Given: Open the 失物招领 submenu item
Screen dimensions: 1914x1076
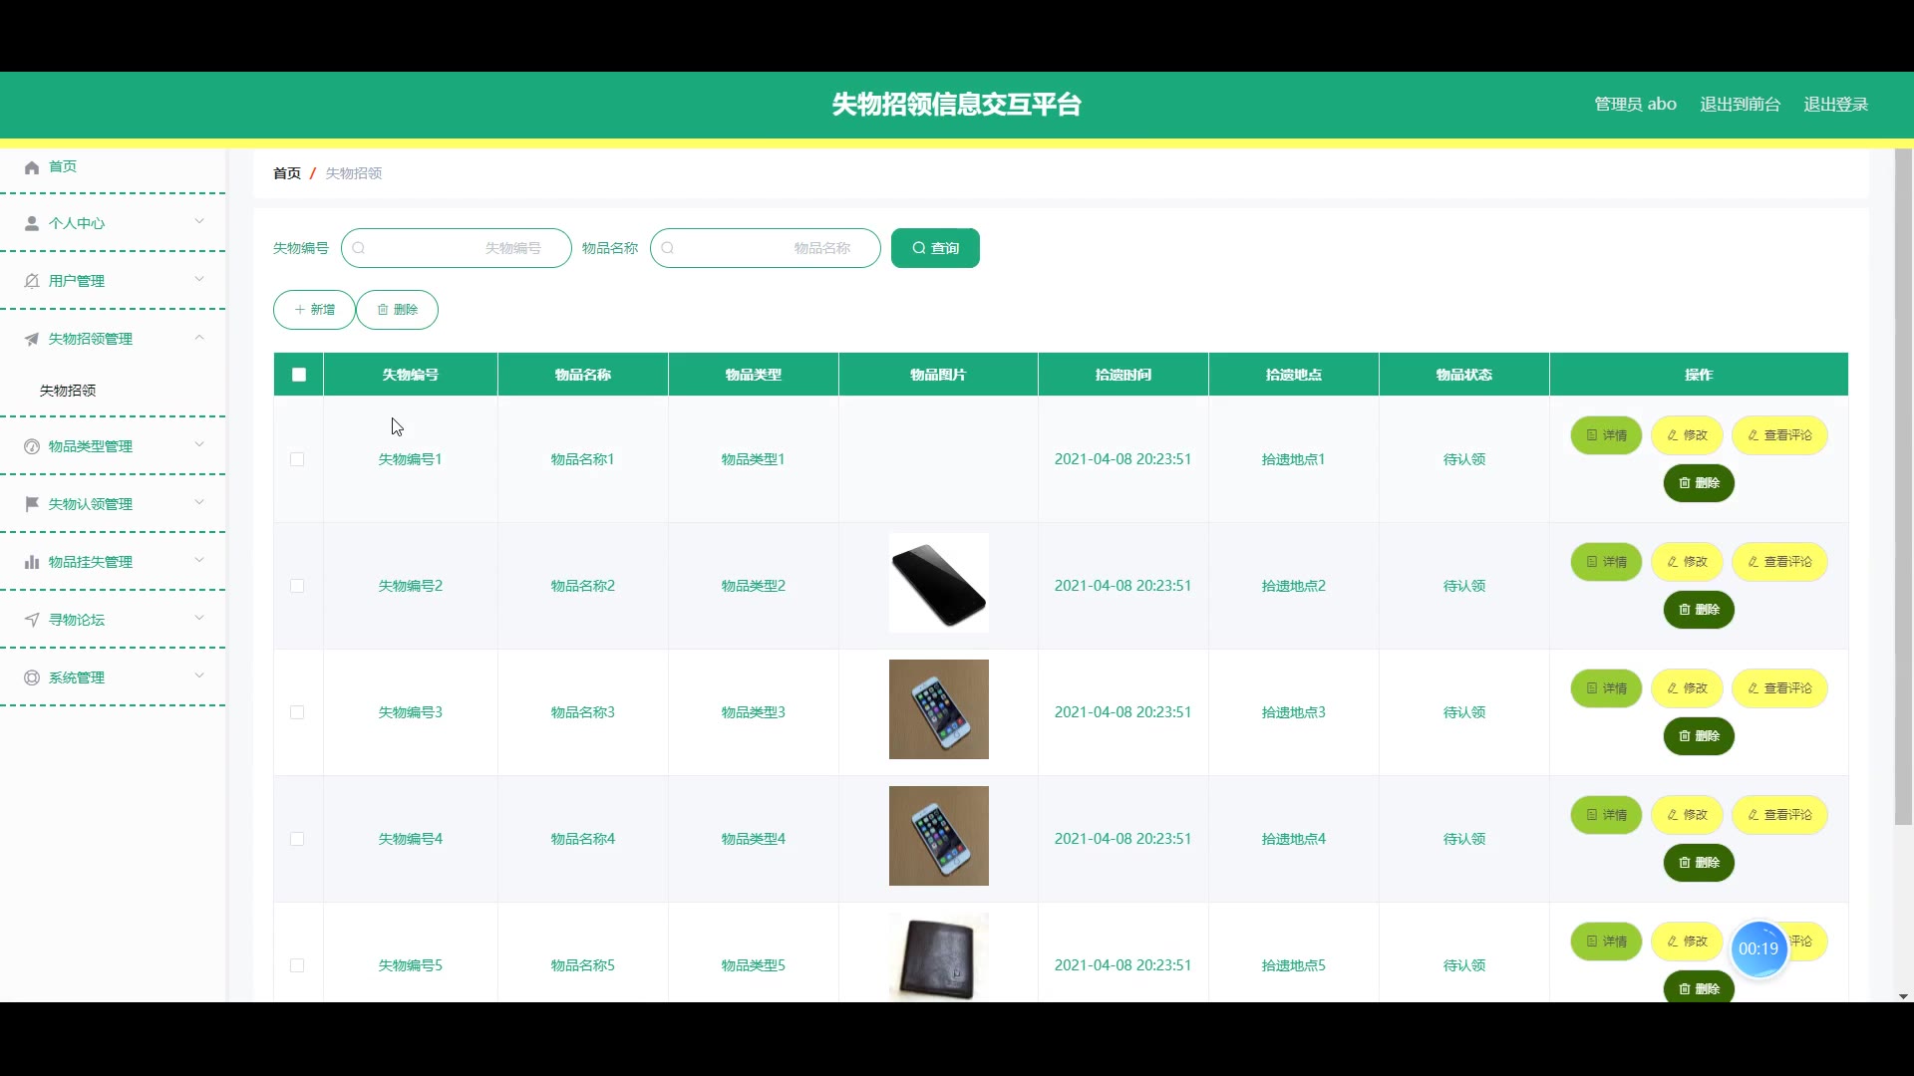Looking at the screenshot, I should [68, 391].
